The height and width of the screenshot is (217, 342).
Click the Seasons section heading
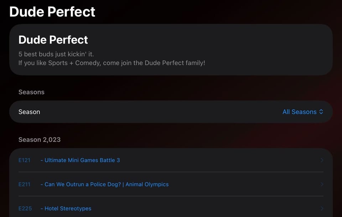pyautogui.click(x=31, y=92)
